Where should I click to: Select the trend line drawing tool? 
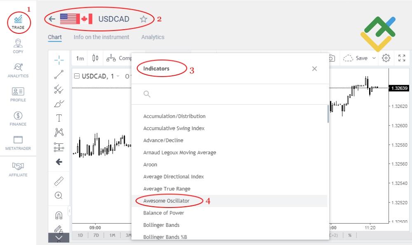[59, 75]
